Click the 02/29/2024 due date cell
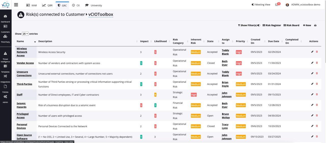326x143 pixels. point(274,52)
